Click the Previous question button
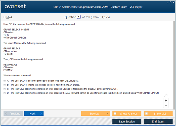 [x=13, y=114]
